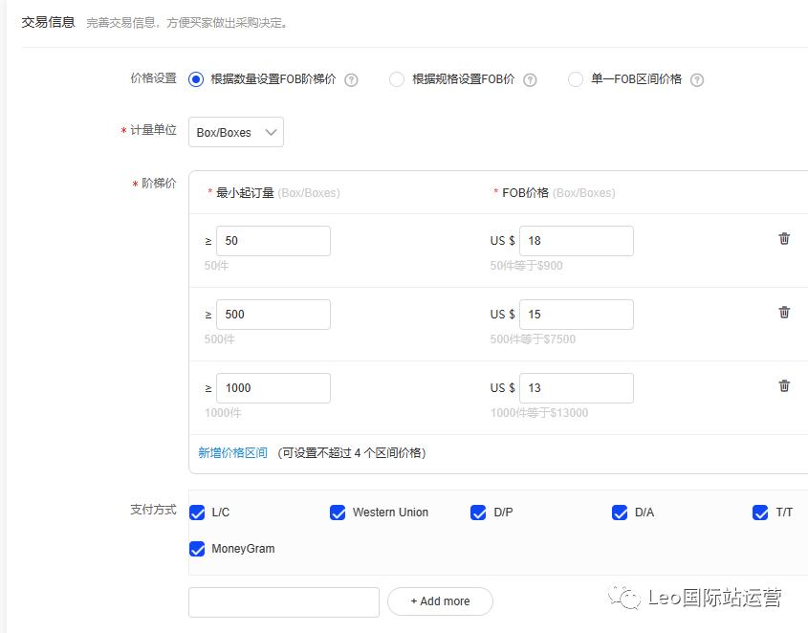This screenshot has height=633, width=808.
Task: Disable the Western Union payment method
Action: tap(338, 513)
